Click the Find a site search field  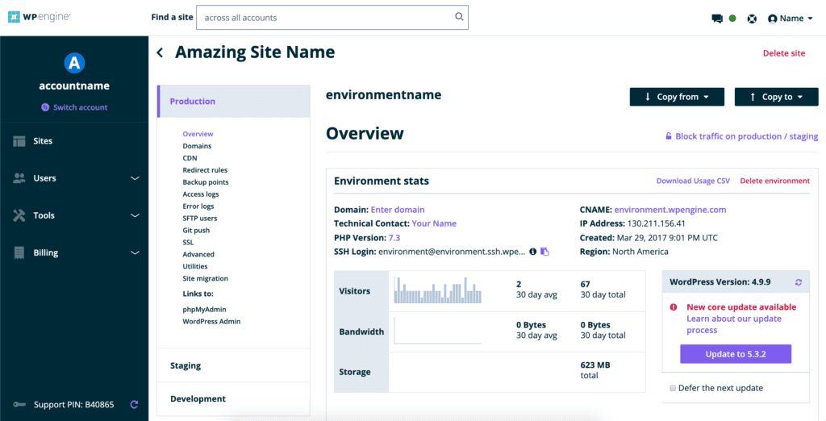coord(323,17)
